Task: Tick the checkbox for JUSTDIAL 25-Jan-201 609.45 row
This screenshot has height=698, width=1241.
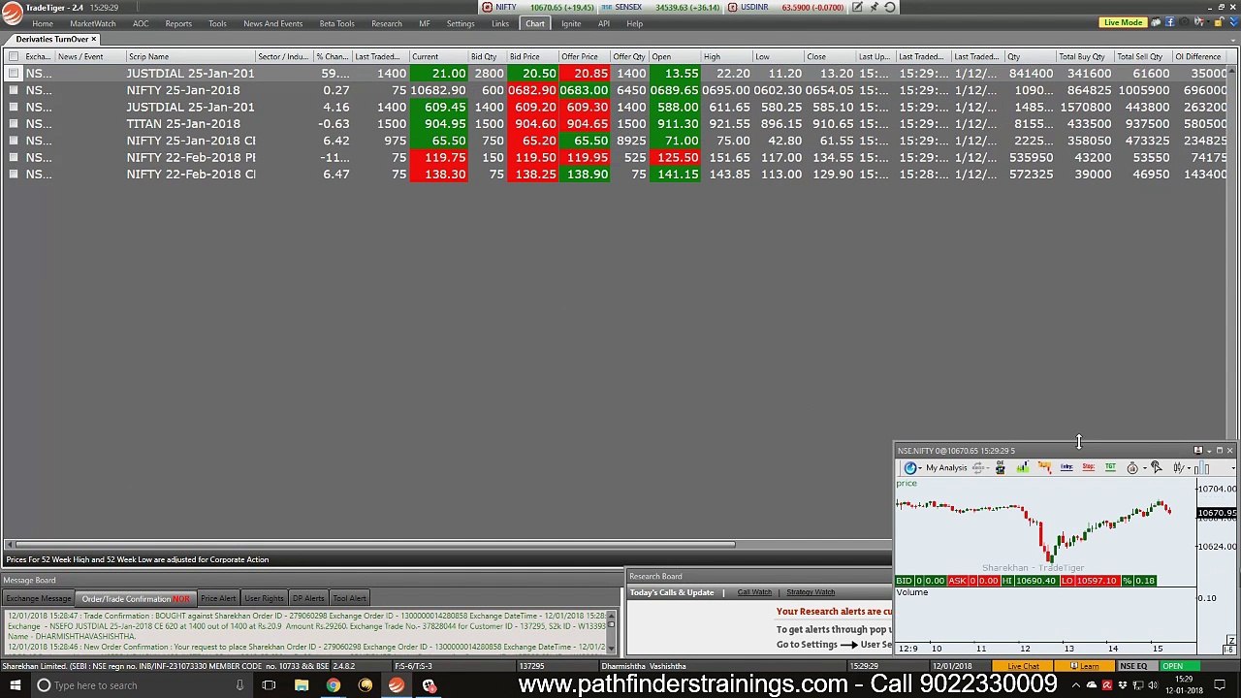Action: (14, 107)
